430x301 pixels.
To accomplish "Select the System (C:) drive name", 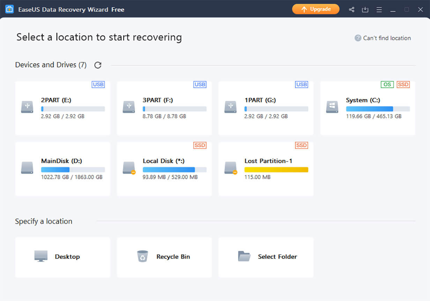I will [x=363, y=100].
